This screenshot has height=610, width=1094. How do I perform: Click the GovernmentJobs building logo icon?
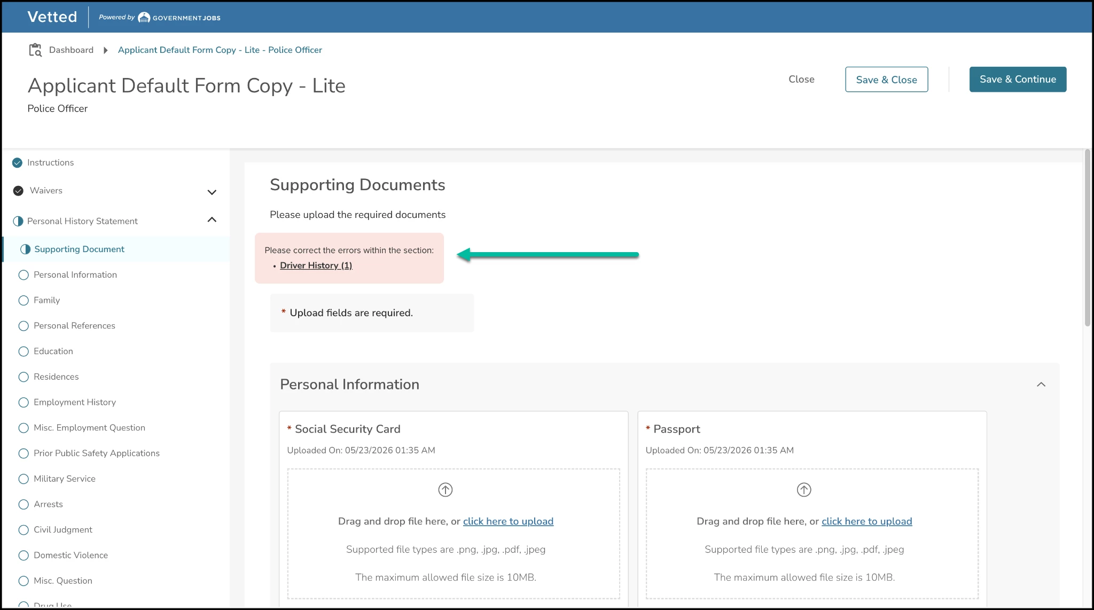(x=144, y=18)
